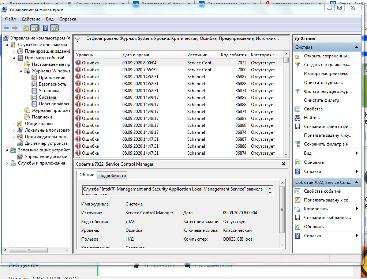Open the Копировать submenu arrow
Viewport: 367px width, 279px height.
pyautogui.click(x=357, y=209)
